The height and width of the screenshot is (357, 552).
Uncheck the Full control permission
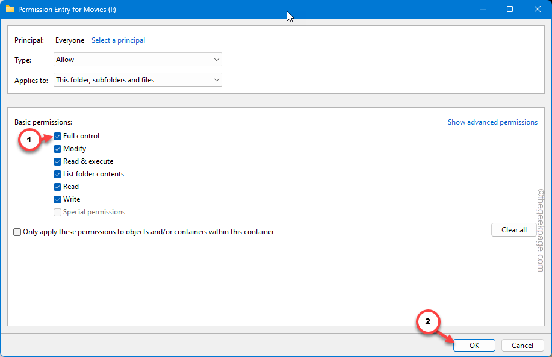click(57, 136)
